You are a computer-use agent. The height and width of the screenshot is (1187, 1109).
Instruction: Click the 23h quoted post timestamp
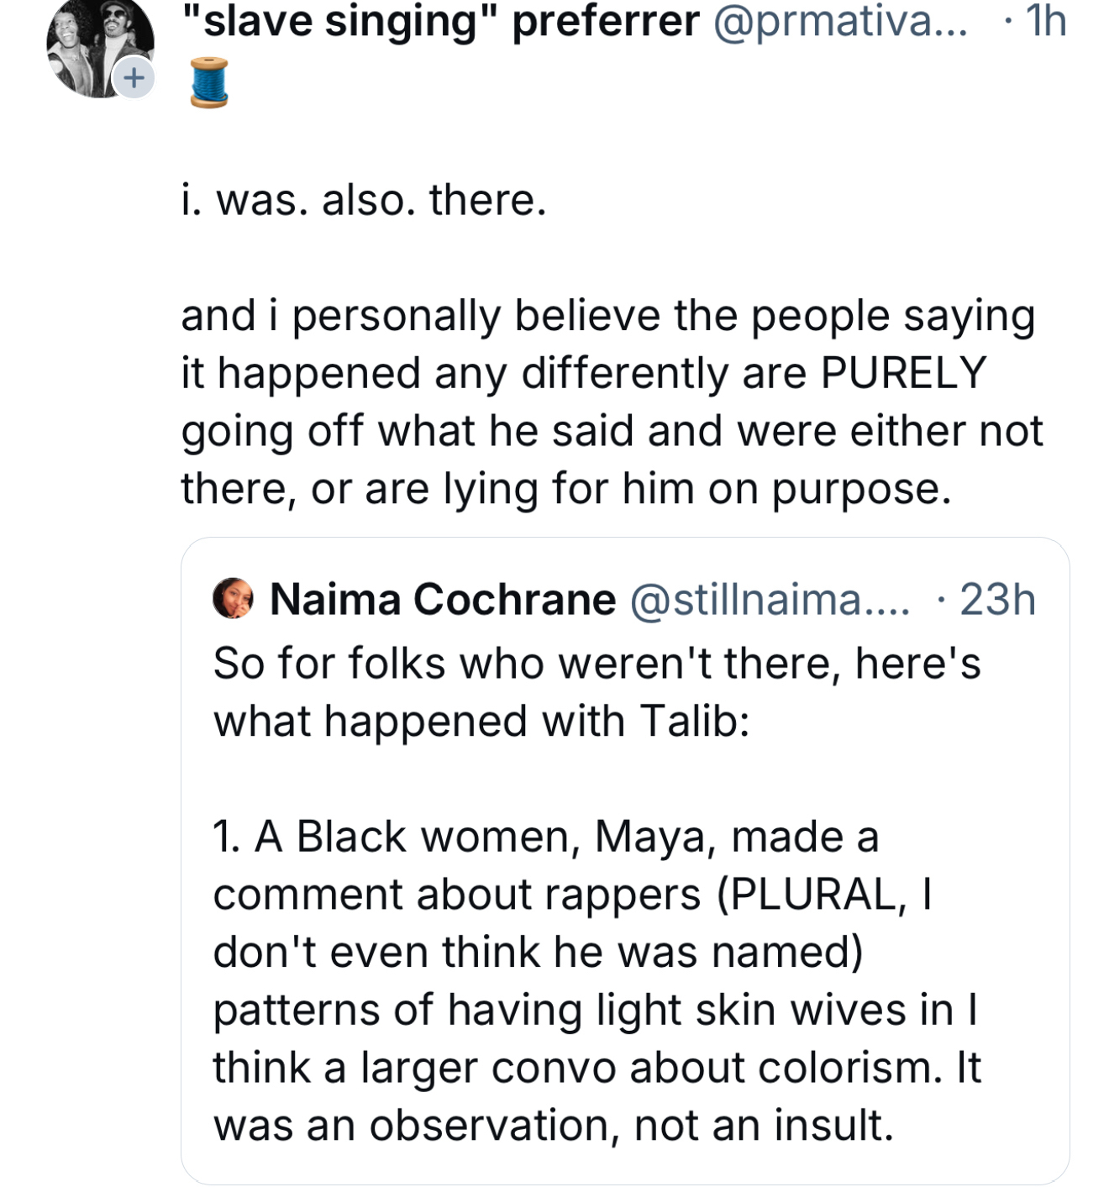pyautogui.click(x=996, y=600)
